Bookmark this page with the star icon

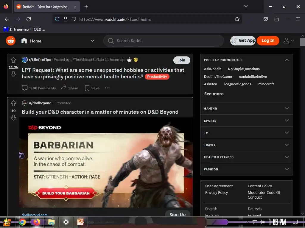point(237,19)
